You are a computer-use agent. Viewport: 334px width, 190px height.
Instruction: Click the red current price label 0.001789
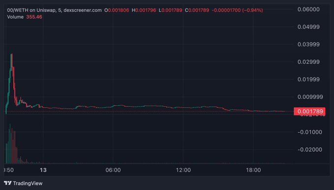point(309,111)
